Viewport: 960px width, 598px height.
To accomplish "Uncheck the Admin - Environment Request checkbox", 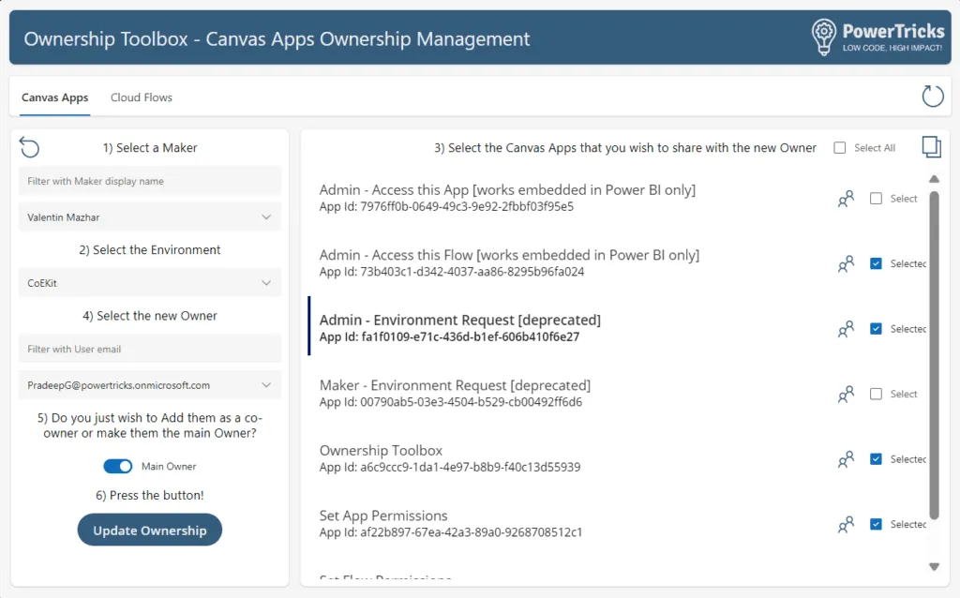I will tap(876, 329).
